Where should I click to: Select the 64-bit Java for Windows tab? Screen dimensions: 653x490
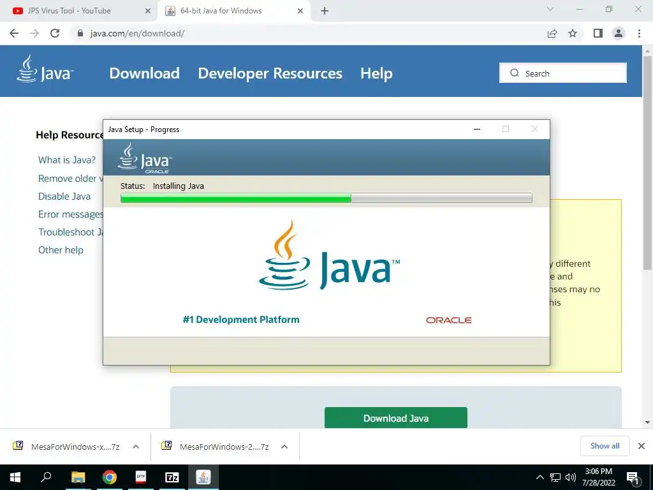pyautogui.click(x=233, y=11)
